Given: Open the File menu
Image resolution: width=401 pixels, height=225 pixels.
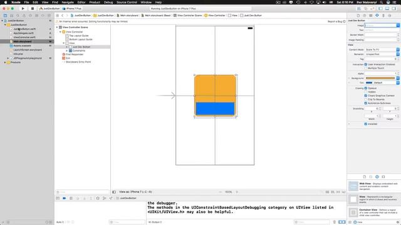Looking at the screenshot, I should point(26,2).
